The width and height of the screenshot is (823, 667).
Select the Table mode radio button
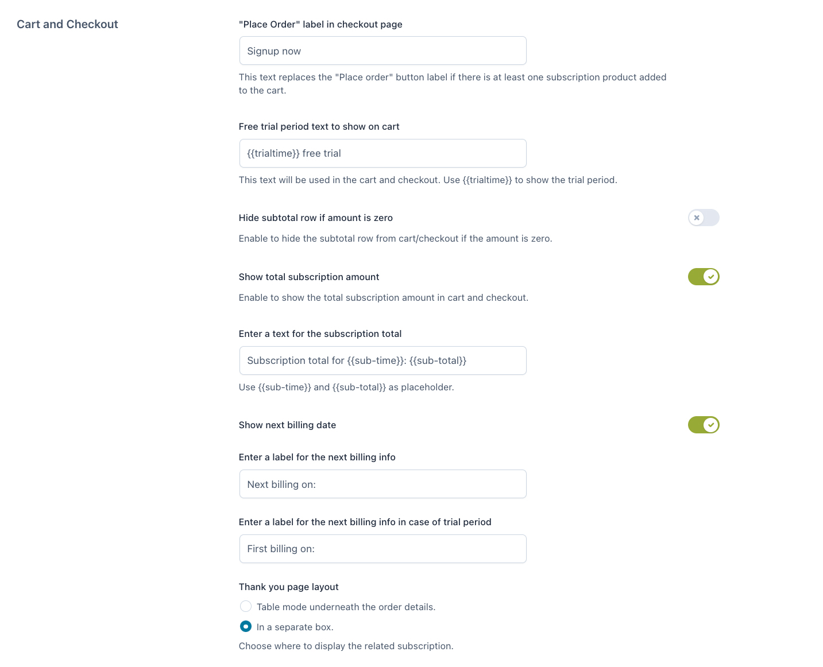(246, 606)
